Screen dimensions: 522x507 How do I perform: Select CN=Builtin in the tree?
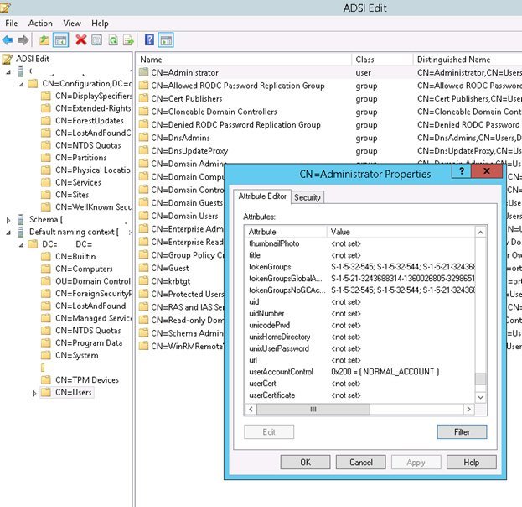click(75, 256)
